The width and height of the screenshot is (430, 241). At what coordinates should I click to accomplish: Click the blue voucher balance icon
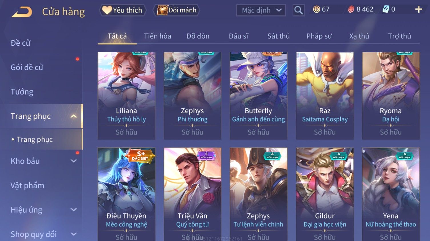click(386, 9)
